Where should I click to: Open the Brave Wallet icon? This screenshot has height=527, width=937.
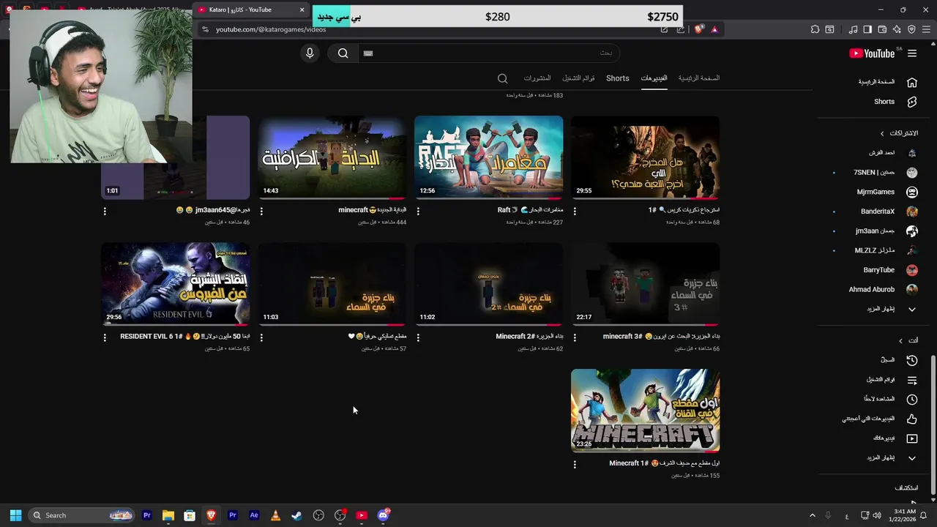click(882, 29)
